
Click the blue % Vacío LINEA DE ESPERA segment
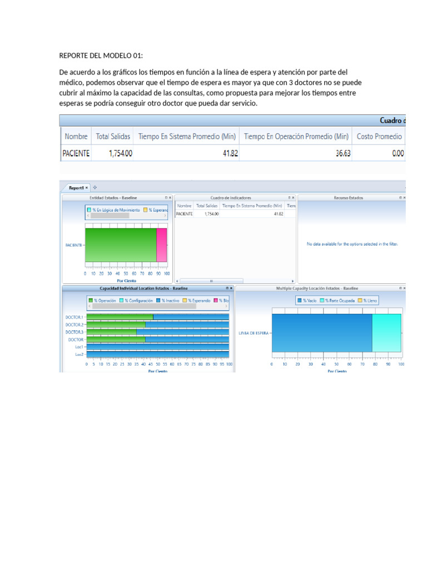tap(322, 333)
